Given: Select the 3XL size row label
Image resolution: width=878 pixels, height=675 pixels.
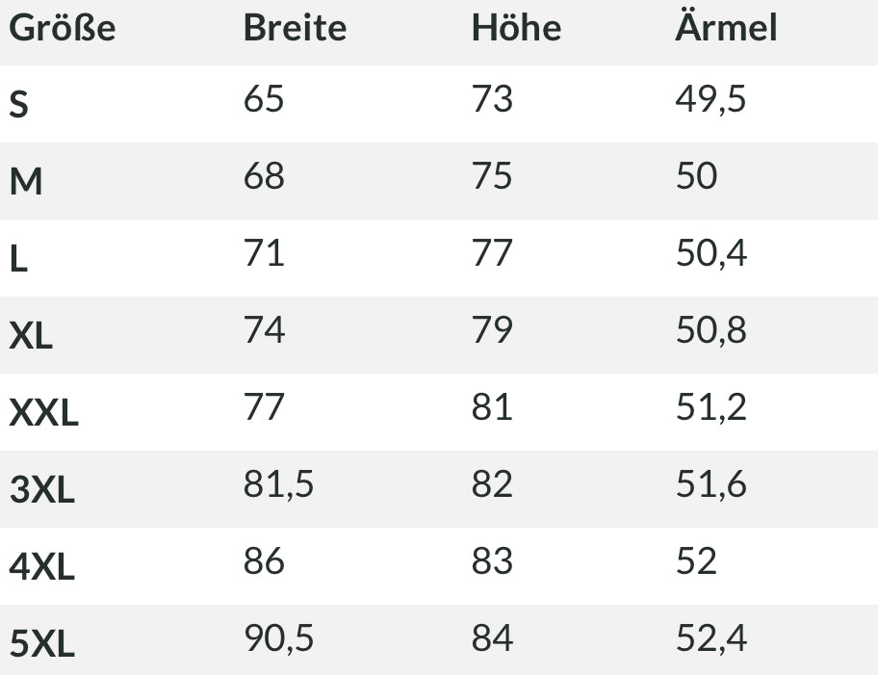Looking at the screenshot, I should click(41, 490).
